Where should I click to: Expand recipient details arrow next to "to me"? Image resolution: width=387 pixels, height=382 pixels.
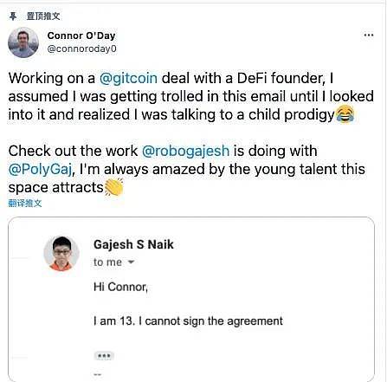click(x=131, y=262)
